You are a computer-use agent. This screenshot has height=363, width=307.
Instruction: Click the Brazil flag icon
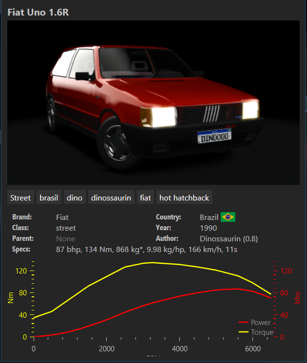click(228, 217)
